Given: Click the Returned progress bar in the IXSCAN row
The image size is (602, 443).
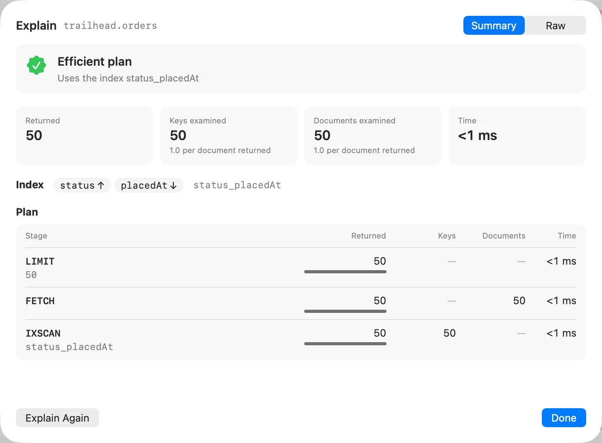Looking at the screenshot, I should click(x=345, y=344).
